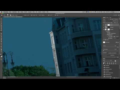Open the workspace switcher icon
The width and height of the screenshot is (120, 90).
point(116,15)
